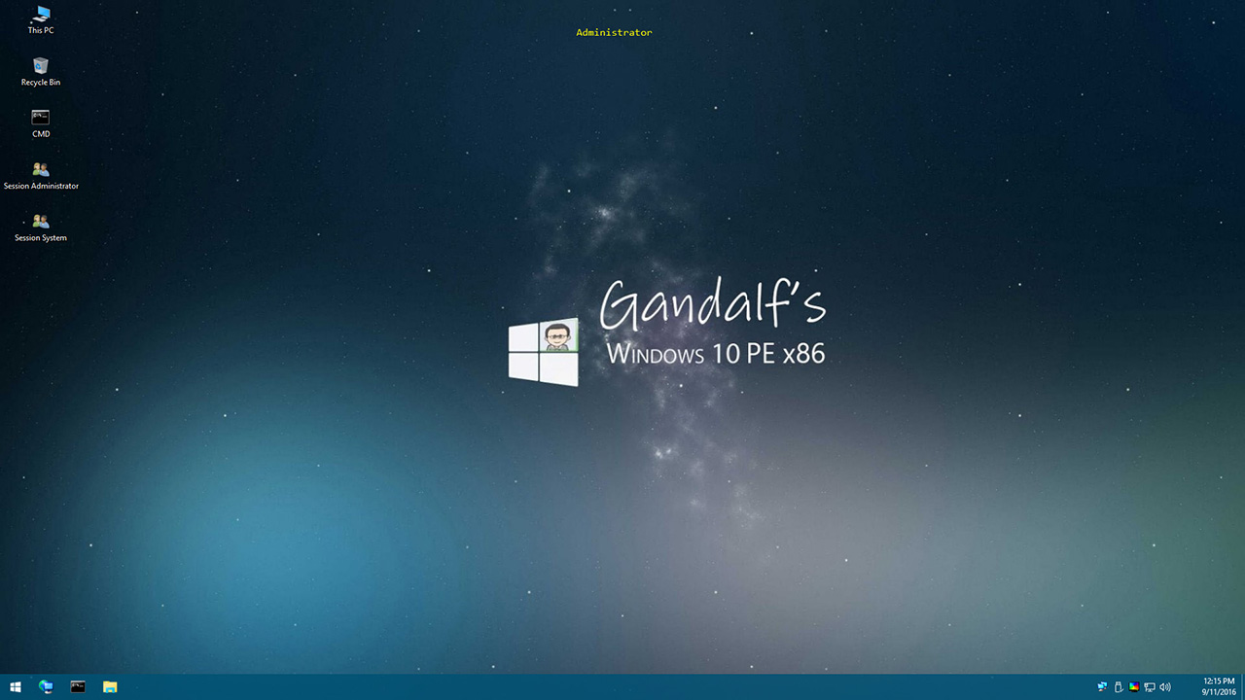Open the Windows Start menu
Screen dimensions: 1245x700
[x=16, y=687]
